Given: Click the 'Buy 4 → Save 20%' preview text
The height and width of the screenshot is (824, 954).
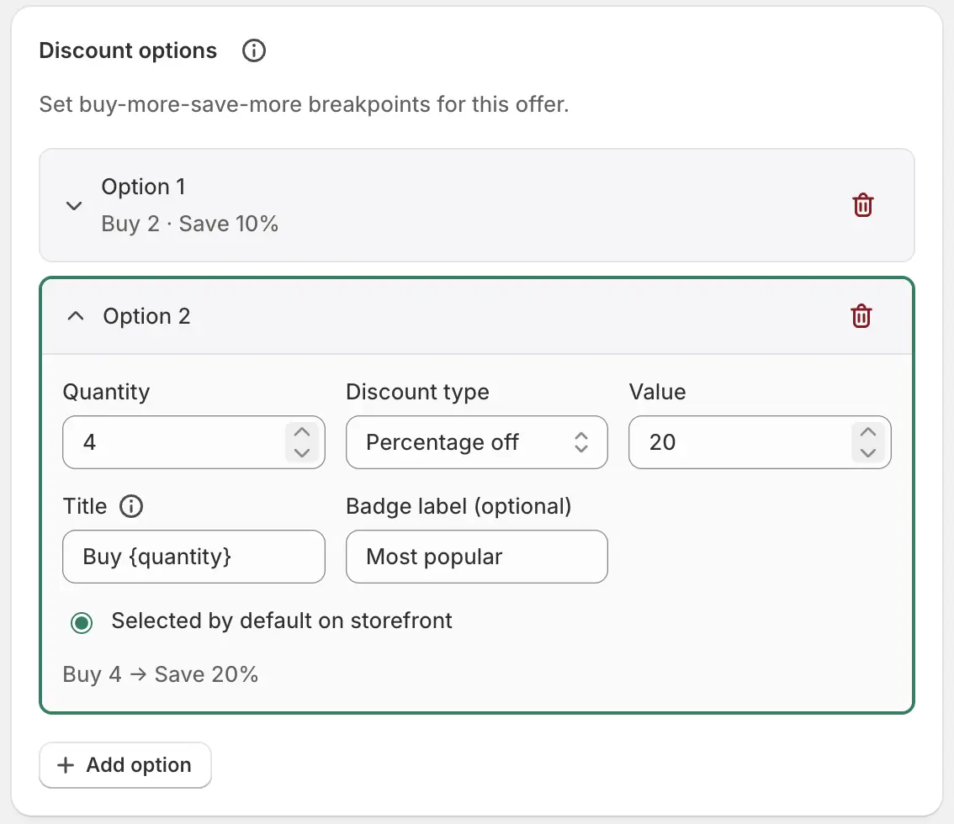Looking at the screenshot, I should tap(161, 674).
